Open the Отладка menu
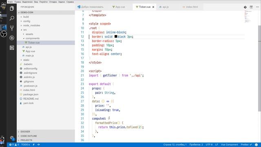This screenshot has width=261, height=147. [53, 2]
